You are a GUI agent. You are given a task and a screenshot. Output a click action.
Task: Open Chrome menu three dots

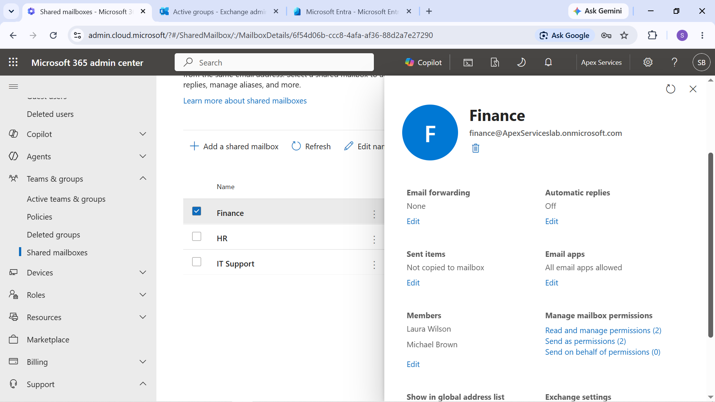702,35
